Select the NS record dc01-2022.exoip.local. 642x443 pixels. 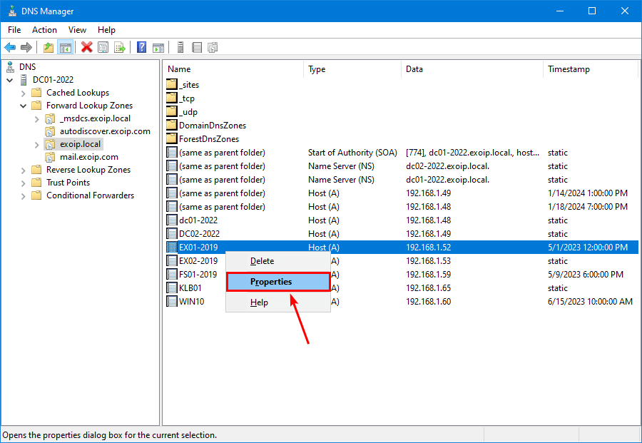pyautogui.click(x=402, y=180)
